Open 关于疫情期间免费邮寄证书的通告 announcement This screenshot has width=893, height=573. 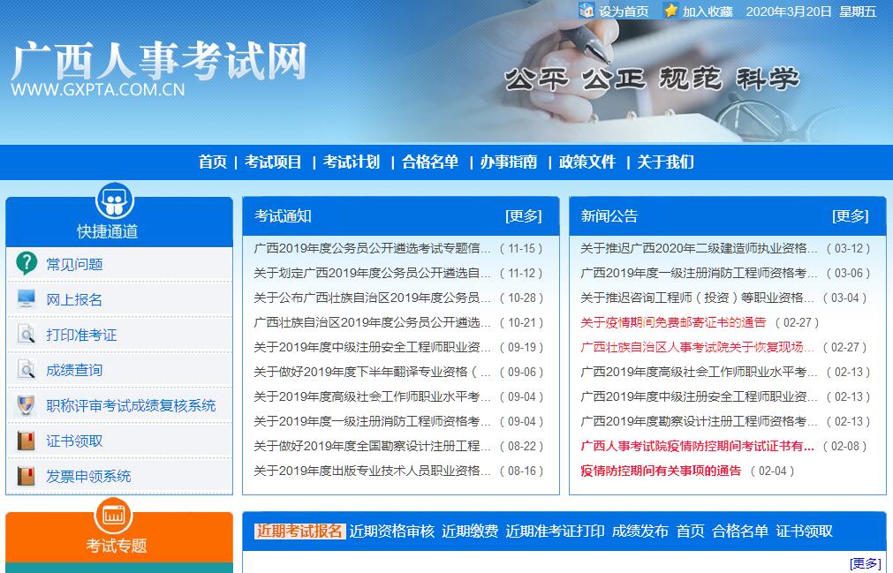click(x=673, y=322)
